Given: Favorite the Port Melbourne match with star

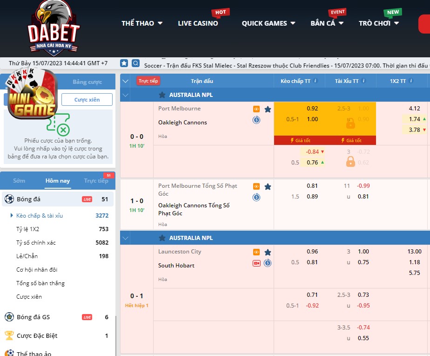Looking at the screenshot, I should 268,109.
